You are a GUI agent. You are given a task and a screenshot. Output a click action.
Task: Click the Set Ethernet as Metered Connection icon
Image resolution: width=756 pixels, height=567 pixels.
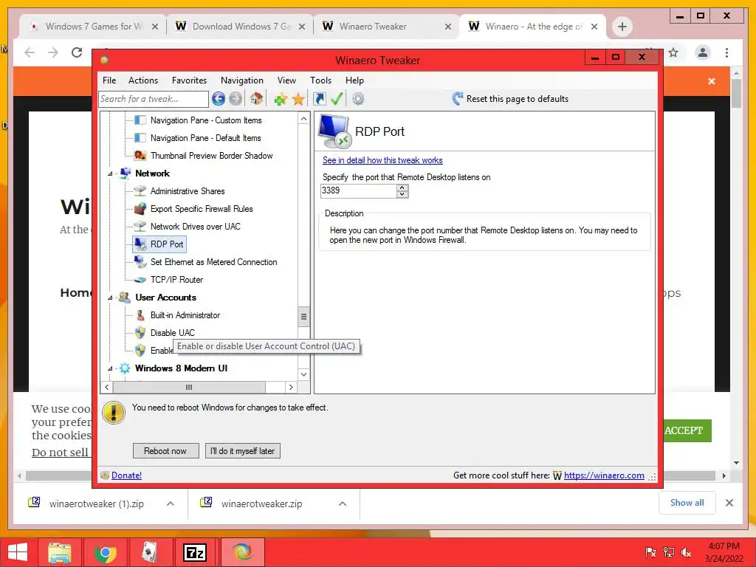[140, 262]
